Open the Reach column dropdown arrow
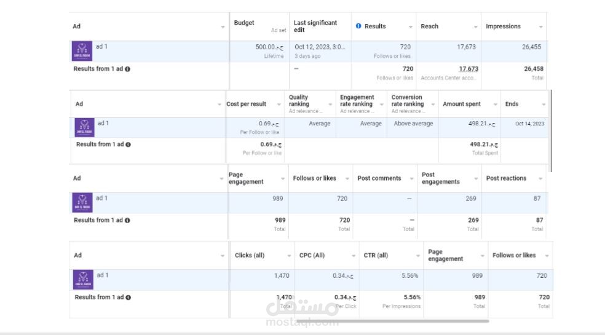Screen dimensions: 605x335 tap(476, 26)
